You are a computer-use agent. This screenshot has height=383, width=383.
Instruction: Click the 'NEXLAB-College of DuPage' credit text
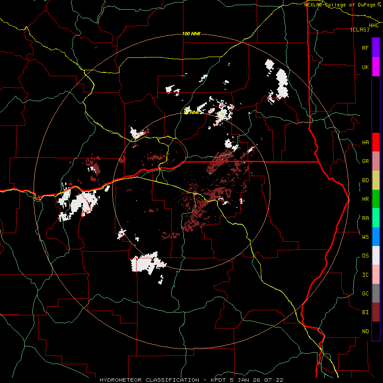pyautogui.click(x=340, y=5)
